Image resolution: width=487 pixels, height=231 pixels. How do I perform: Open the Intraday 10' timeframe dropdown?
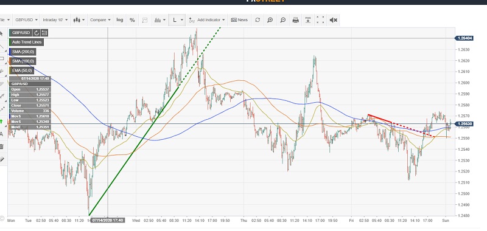pyautogui.click(x=55, y=20)
